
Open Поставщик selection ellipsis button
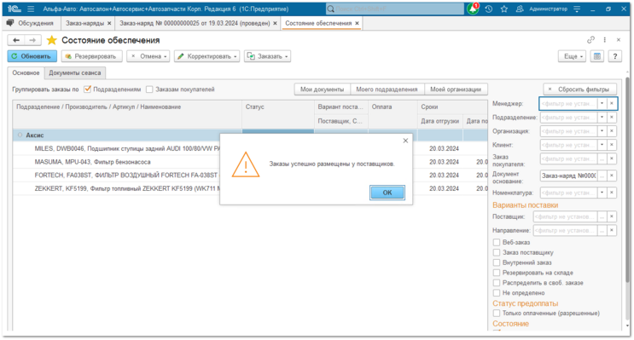(x=602, y=216)
